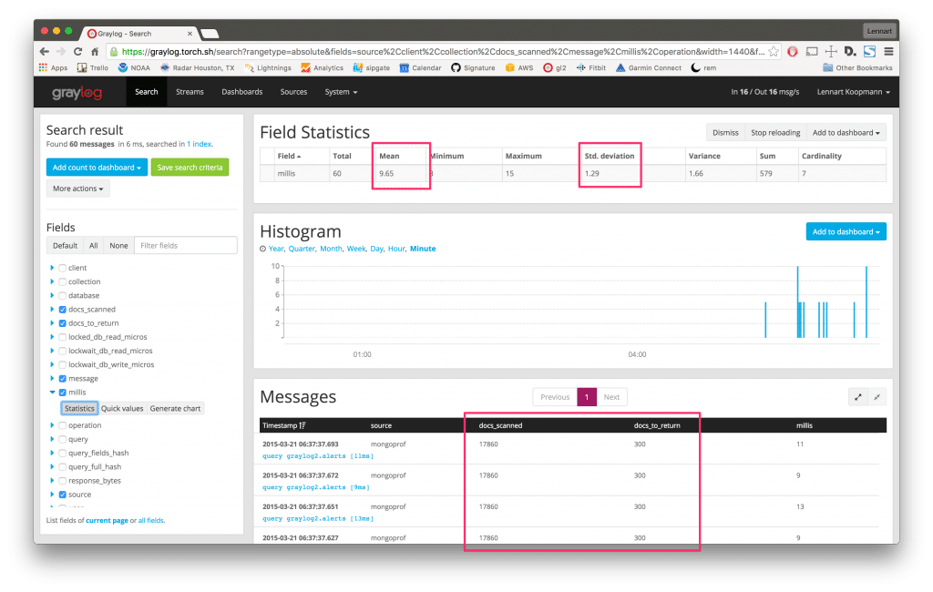Uncheck the docs_scanned field checkbox

[x=62, y=310]
